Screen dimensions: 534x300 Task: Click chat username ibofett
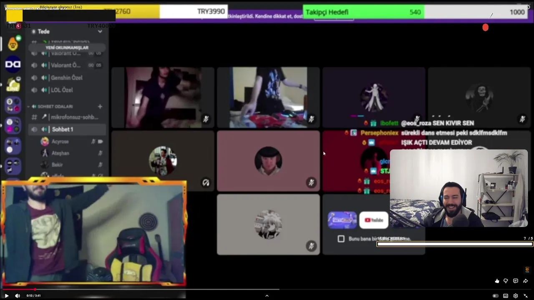click(389, 123)
